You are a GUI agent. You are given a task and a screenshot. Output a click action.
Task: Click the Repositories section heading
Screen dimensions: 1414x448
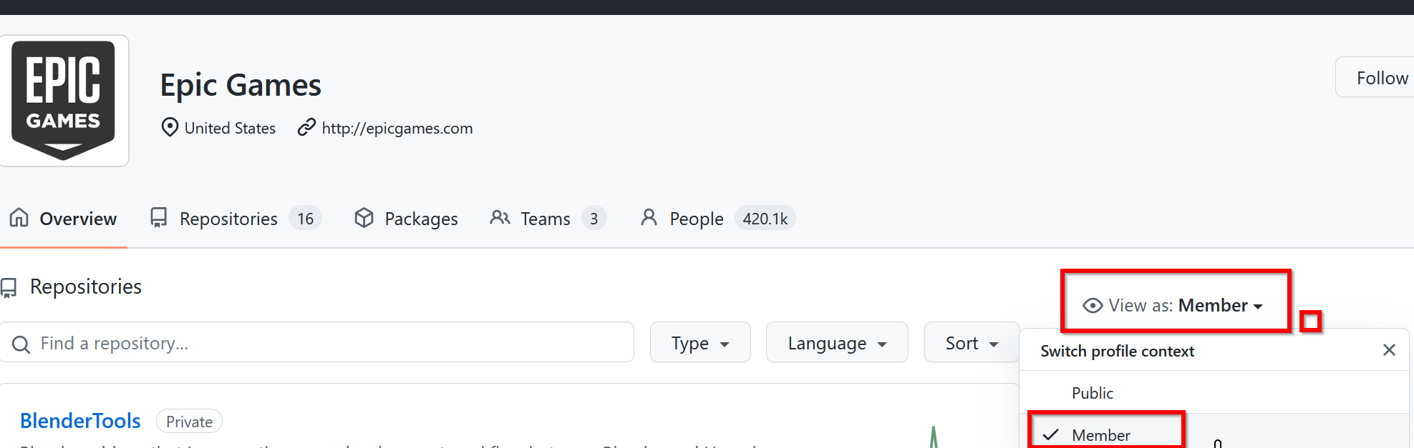click(x=86, y=287)
